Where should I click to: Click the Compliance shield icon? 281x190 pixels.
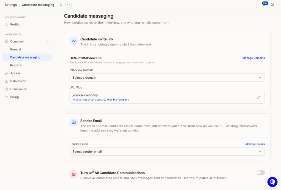point(7,89)
